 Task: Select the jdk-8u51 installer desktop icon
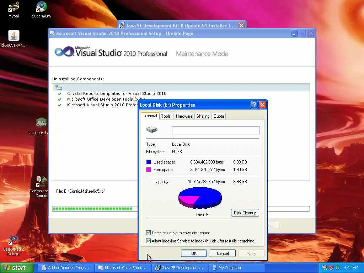pyautogui.click(x=14, y=38)
